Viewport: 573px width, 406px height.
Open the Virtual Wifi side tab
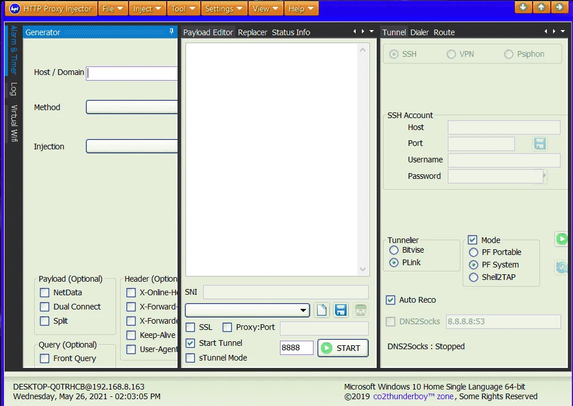pos(14,123)
